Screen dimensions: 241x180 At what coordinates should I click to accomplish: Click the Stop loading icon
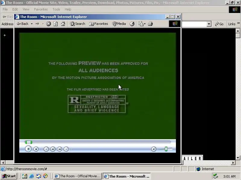[49, 24]
